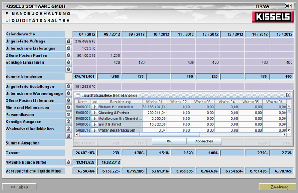298x193 pixels.
Task: Click Woche 01 column header
Action: coord(154,102)
